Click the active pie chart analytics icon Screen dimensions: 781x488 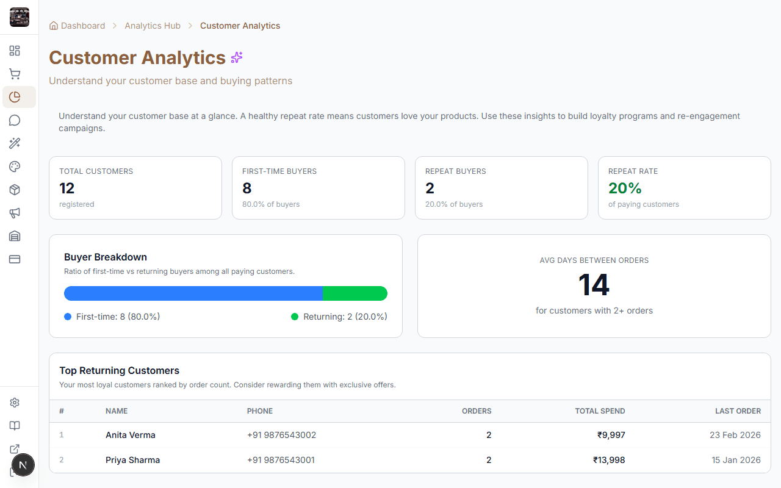click(15, 96)
